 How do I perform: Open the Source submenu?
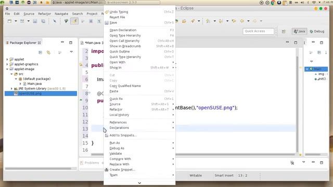(139, 104)
